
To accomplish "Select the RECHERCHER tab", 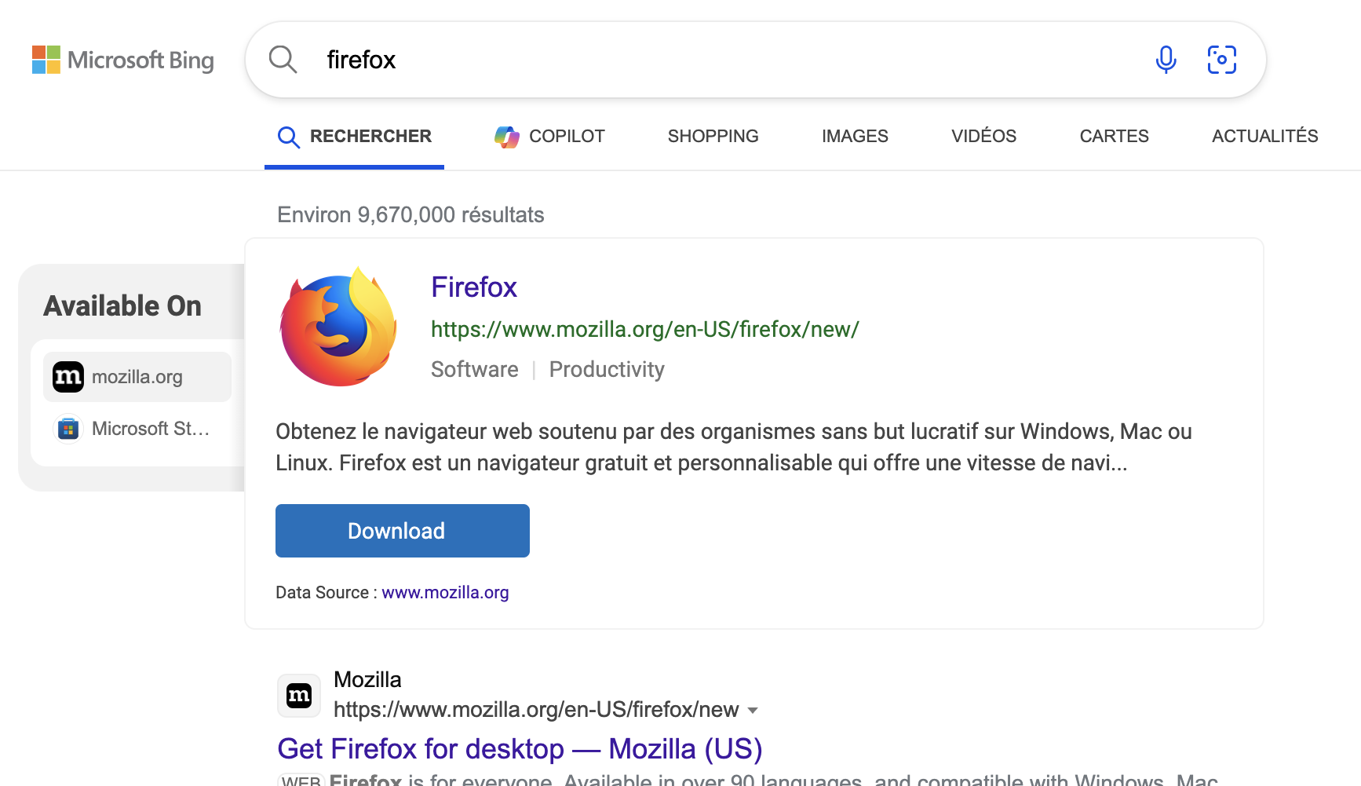I will [x=354, y=137].
